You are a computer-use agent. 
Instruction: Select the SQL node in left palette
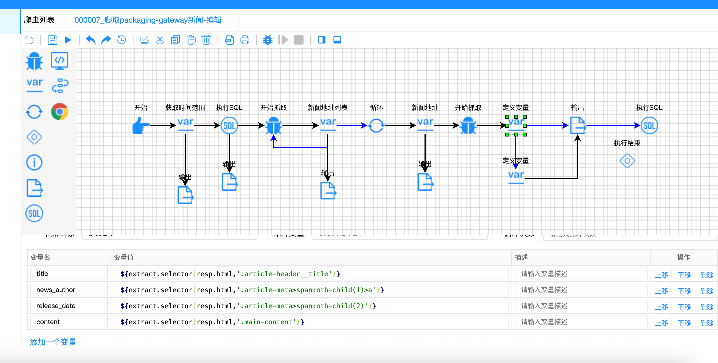pyautogui.click(x=34, y=214)
